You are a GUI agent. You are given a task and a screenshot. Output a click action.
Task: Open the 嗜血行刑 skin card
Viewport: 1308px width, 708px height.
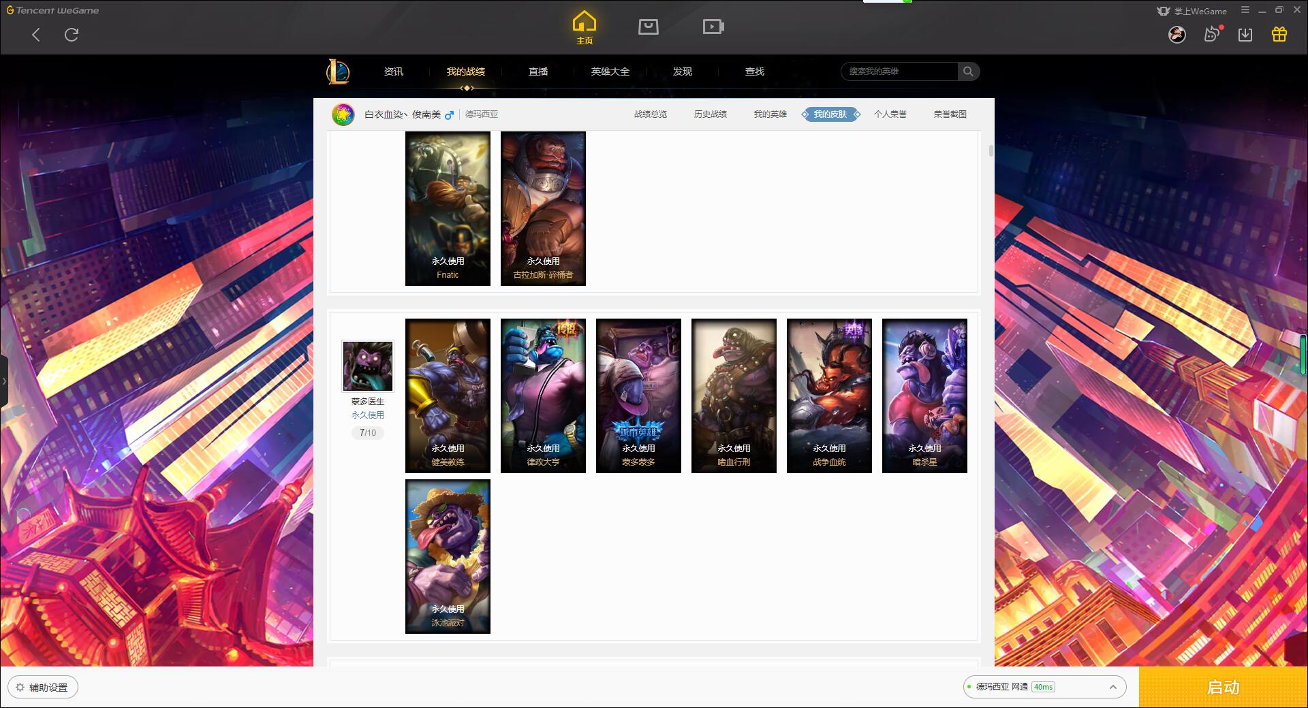(x=734, y=396)
